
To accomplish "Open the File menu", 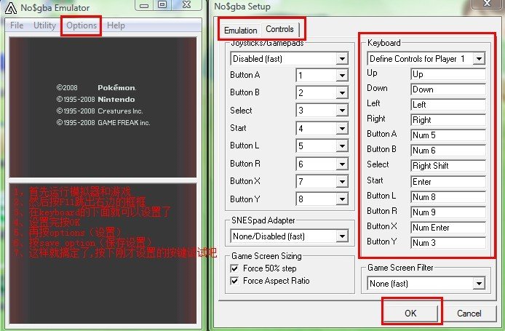I will (x=17, y=25).
